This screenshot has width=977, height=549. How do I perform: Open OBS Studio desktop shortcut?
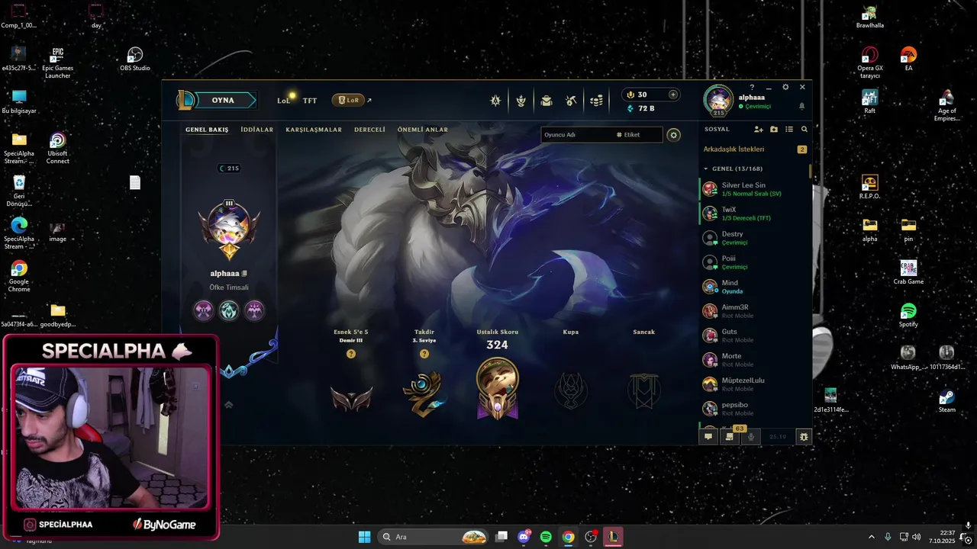[135, 59]
